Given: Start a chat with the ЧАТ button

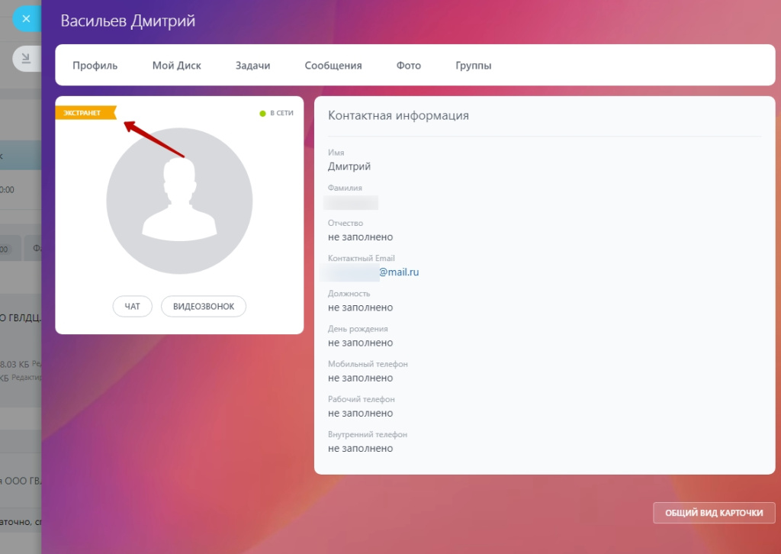Looking at the screenshot, I should click(x=133, y=307).
